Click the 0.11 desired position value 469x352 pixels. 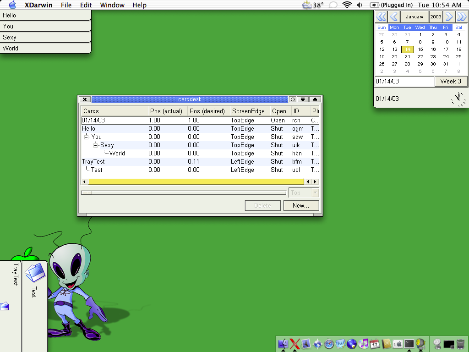pos(194,162)
